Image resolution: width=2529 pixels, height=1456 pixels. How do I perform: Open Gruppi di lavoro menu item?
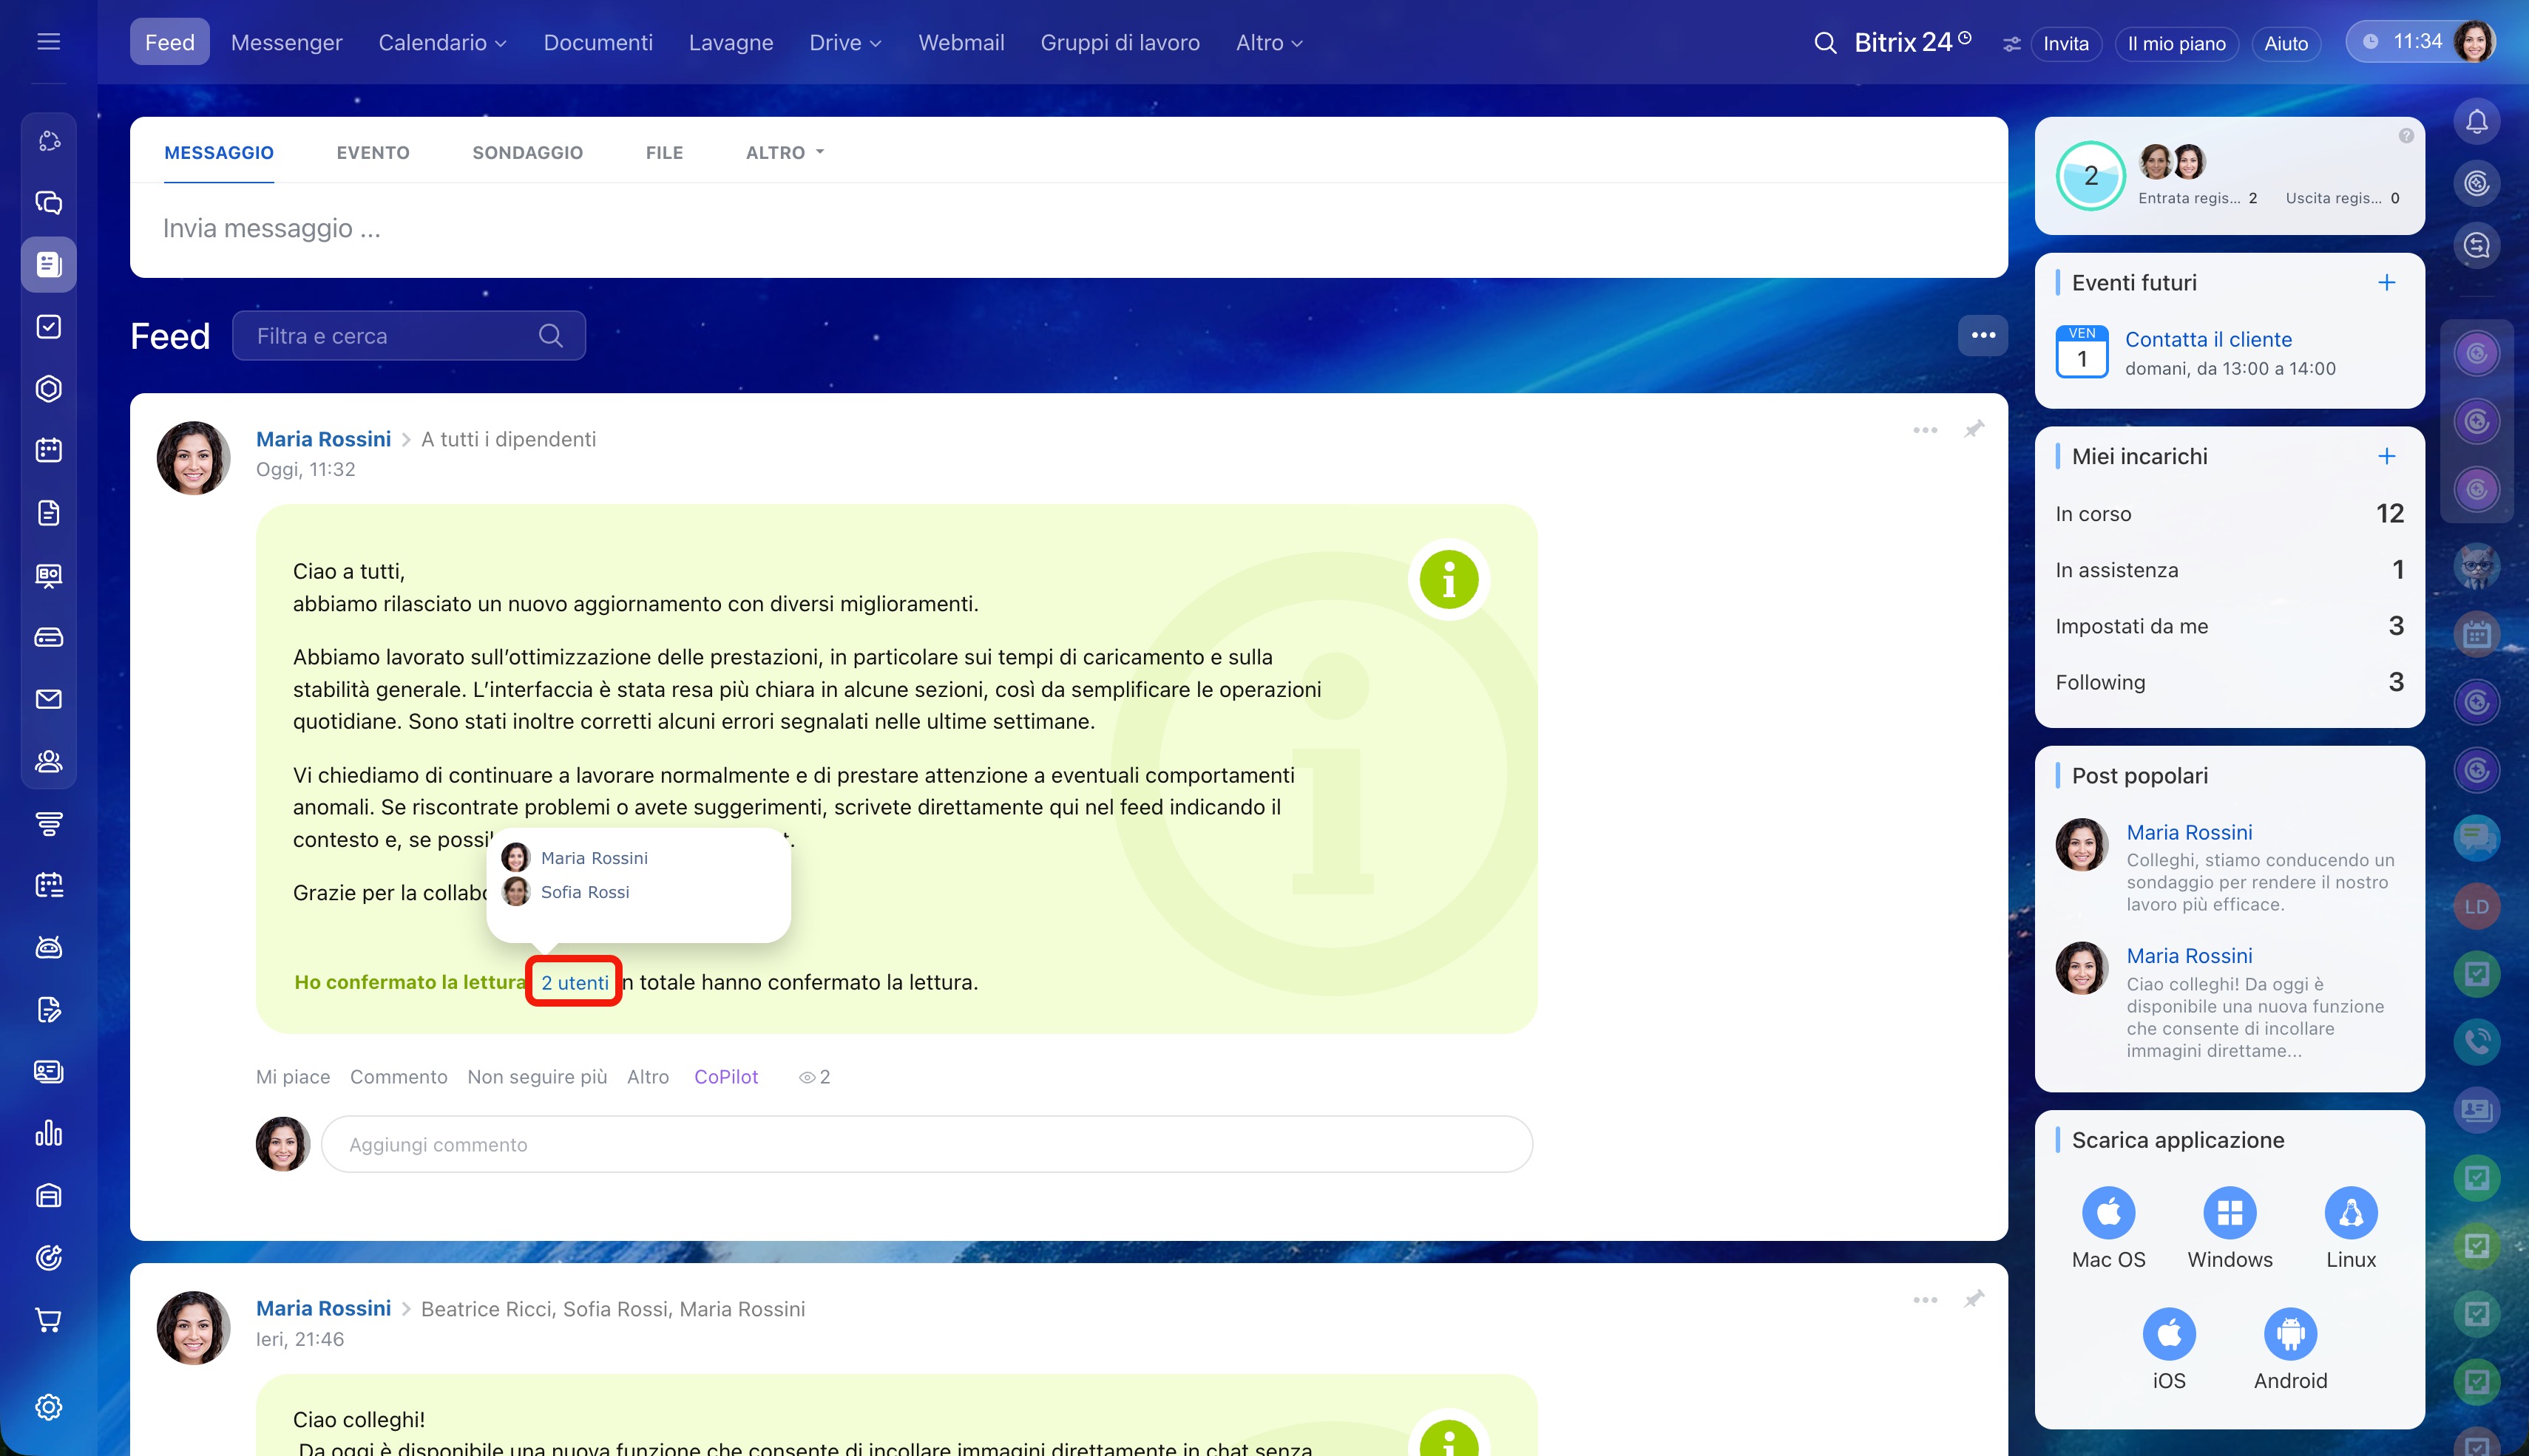coord(1120,43)
